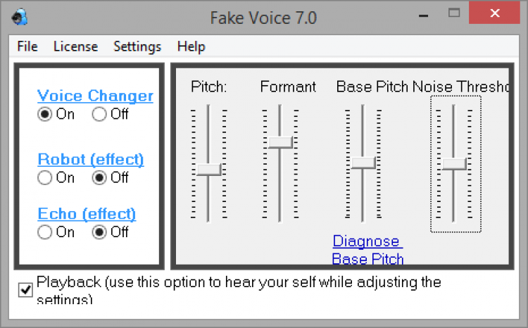Click the Noise Threshold slider handle
528x328 pixels.
(x=454, y=163)
